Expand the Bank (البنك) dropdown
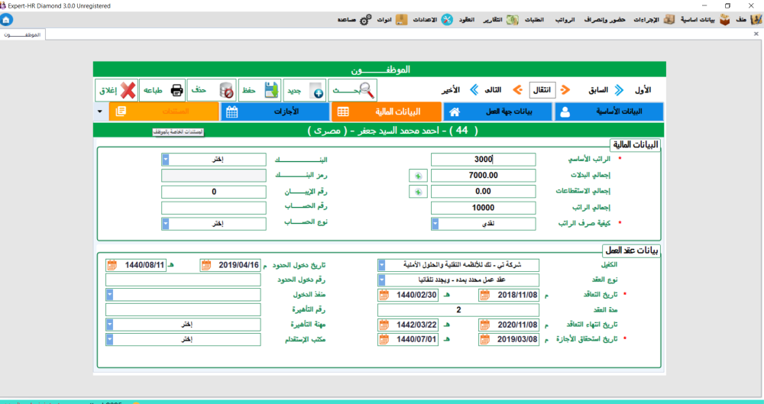Image resolution: width=764 pixels, height=404 pixels. 166,160
